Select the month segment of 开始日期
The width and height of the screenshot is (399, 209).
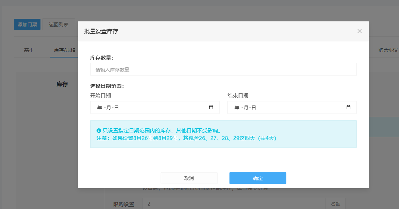(109, 108)
